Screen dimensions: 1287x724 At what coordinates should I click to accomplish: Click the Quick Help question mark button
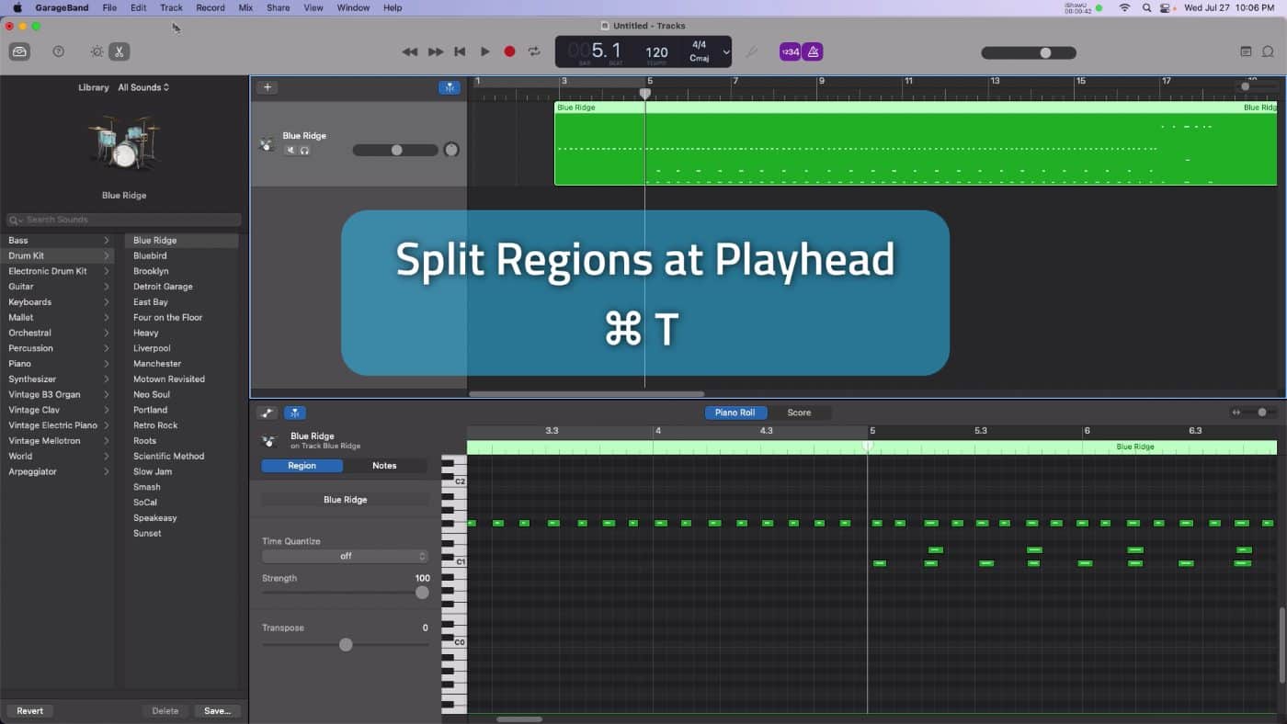[59, 51]
